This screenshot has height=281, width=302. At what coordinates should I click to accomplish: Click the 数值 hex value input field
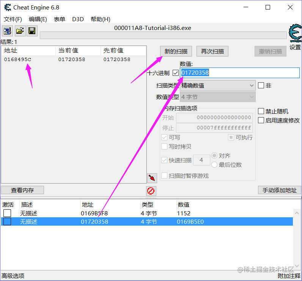tap(240, 73)
